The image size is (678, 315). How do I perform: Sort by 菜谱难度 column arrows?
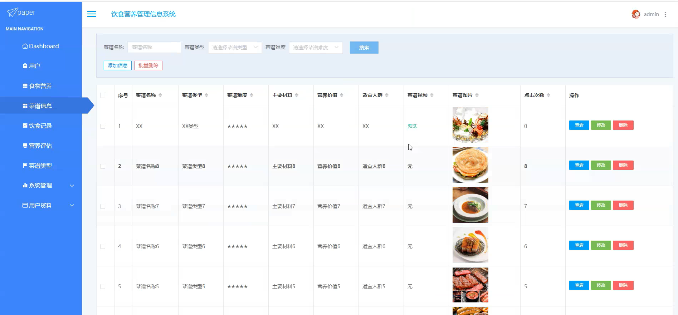[x=252, y=95]
